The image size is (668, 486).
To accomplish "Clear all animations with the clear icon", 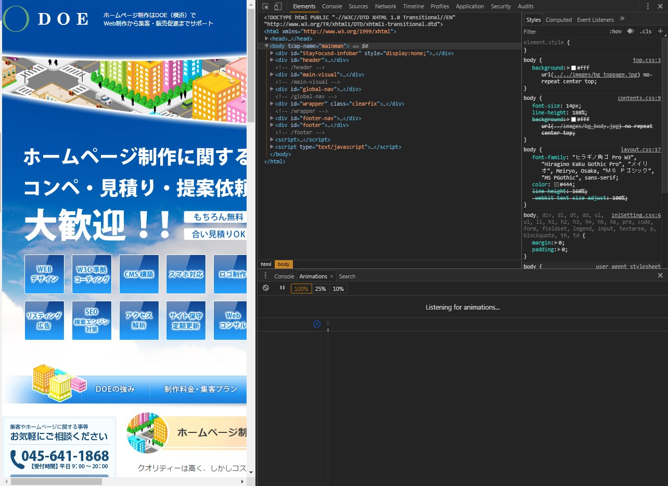I will click(x=266, y=288).
